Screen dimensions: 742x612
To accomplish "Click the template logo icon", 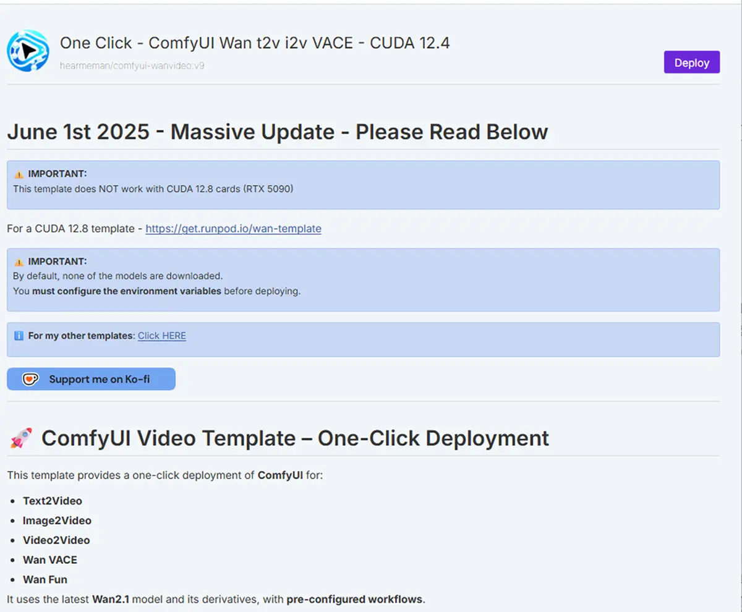I will pyautogui.click(x=28, y=51).
